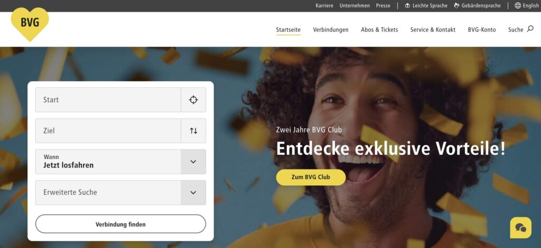541x248 pixels.
Task: Click the Verbindung finden button
Action: coord(120,224)
